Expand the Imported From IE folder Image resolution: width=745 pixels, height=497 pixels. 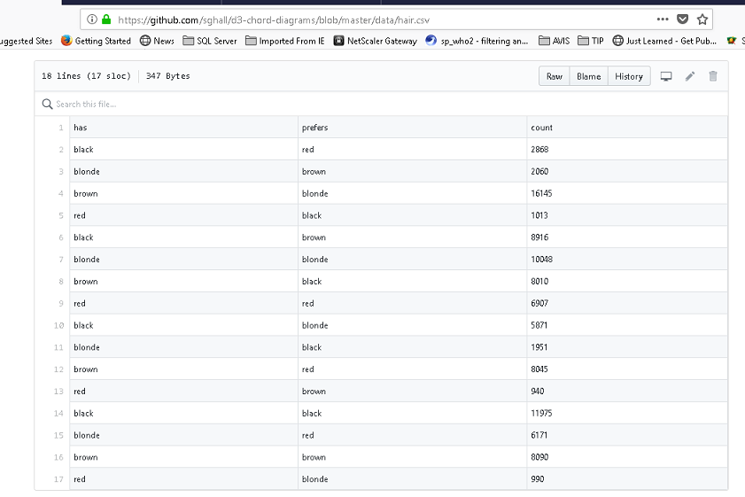285,41
